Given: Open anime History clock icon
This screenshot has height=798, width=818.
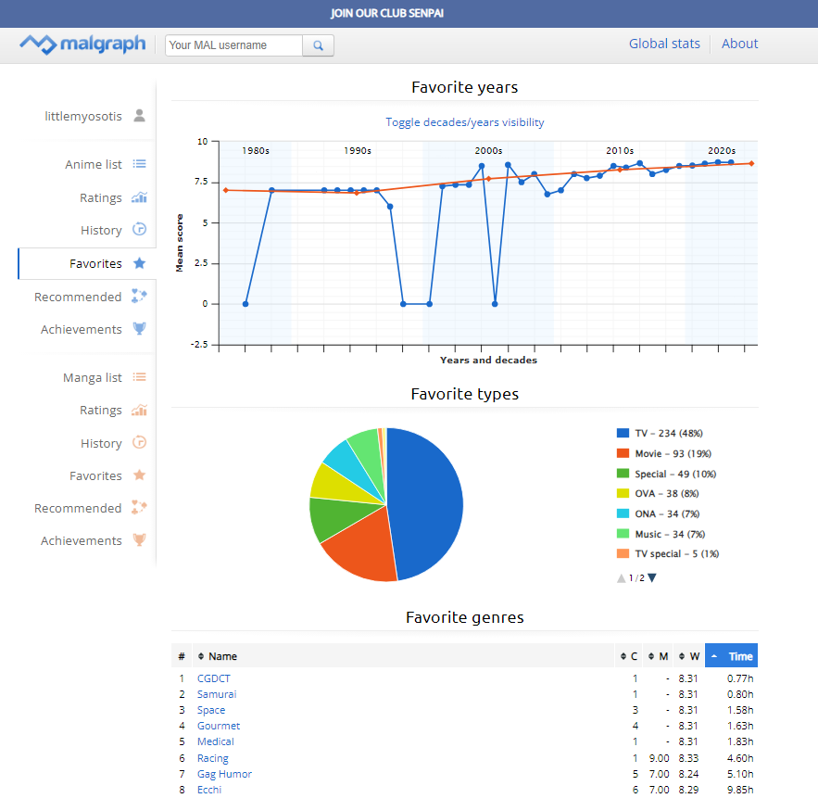Looking at the screenshot, I should point(139,230).
